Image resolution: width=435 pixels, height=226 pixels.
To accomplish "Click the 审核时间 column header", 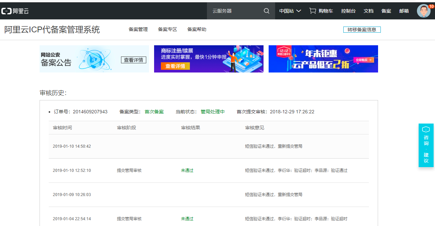I will (62, 128).
